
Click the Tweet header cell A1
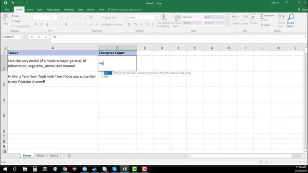[52, 53]
